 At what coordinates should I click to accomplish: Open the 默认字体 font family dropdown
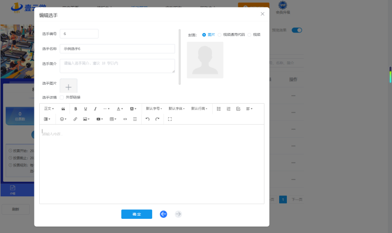(x=177, y=109)
